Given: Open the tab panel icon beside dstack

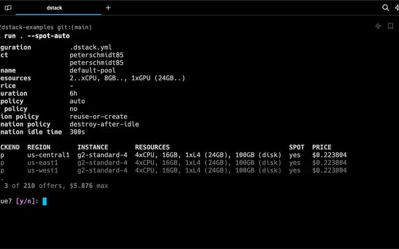Looking at the screenshot, I should click(x=8, y=8).
